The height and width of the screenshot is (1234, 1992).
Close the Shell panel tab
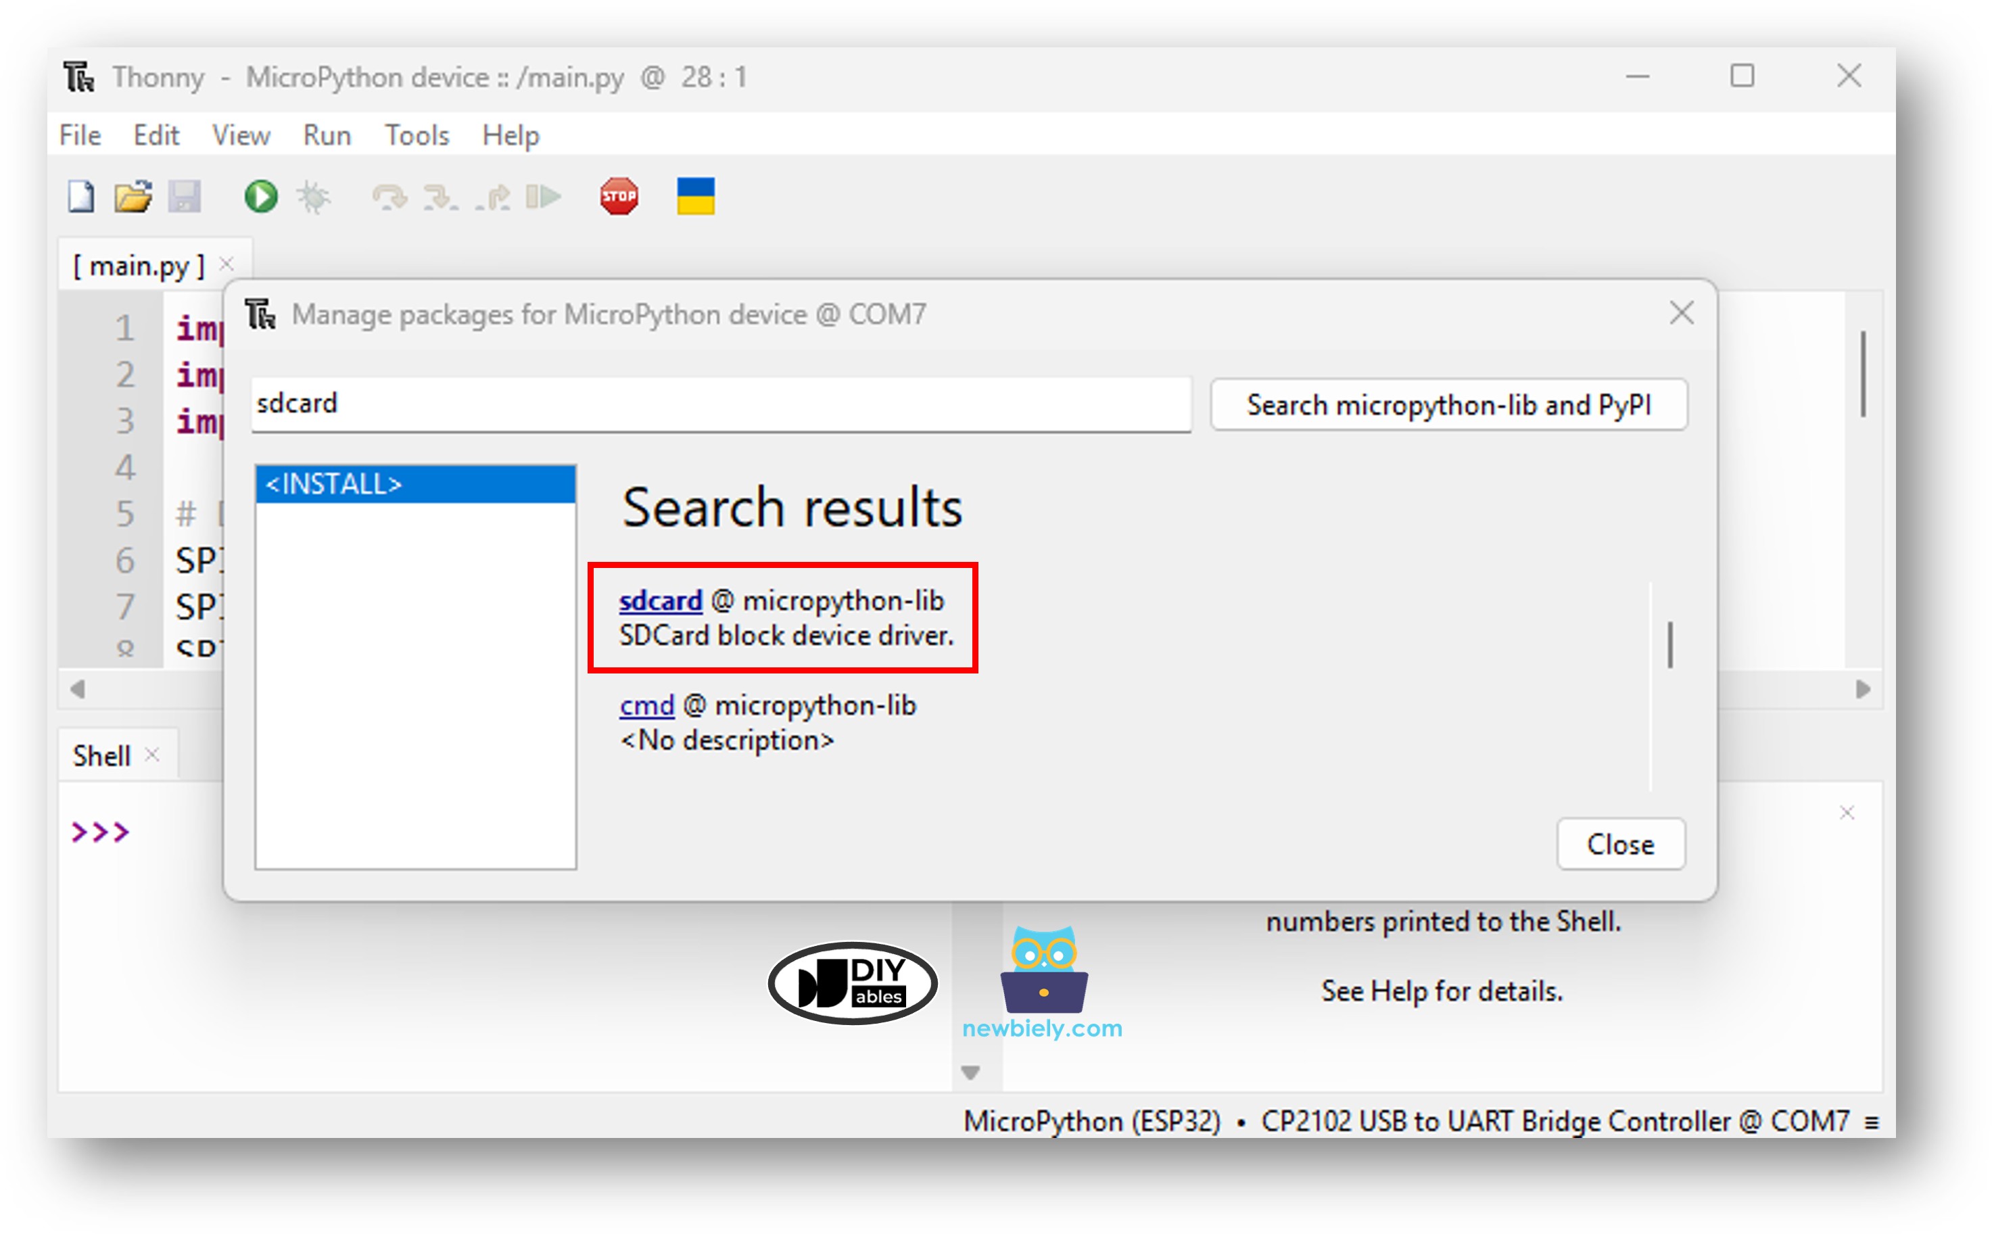151,755
